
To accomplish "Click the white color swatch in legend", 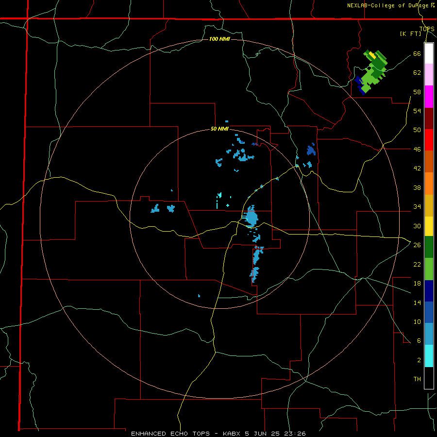I will pyautogui.click(x=429, y=53).
